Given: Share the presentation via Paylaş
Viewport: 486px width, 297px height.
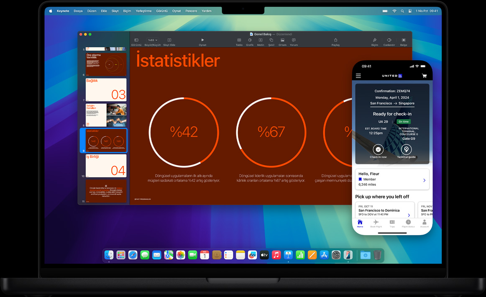Looking at the screenshot, I should [x=335, y=42].
